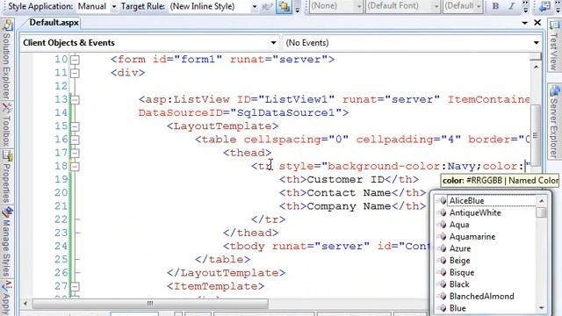Select Bisque in the color list
The image size is (562, 316).
click(x=462, y=272)
